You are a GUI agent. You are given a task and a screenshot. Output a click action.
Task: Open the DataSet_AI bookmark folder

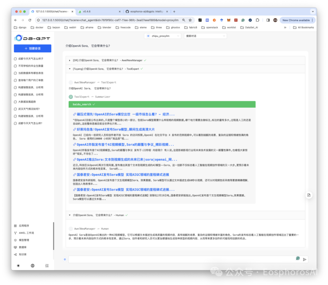[249, 27]
